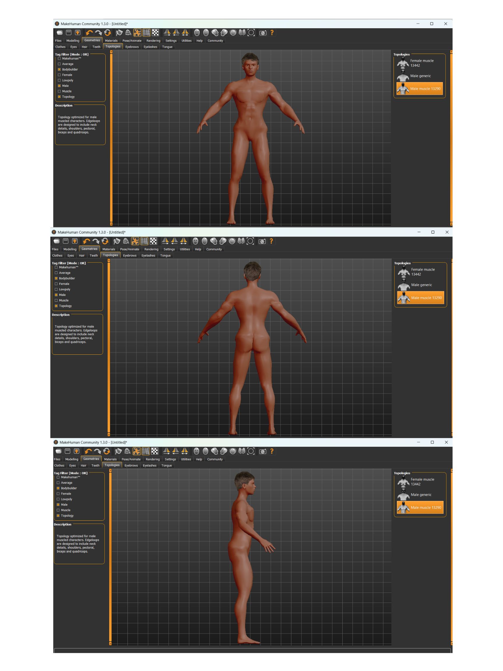Click Male muscle 13290 thumbnail in middle window

(403, 298)
